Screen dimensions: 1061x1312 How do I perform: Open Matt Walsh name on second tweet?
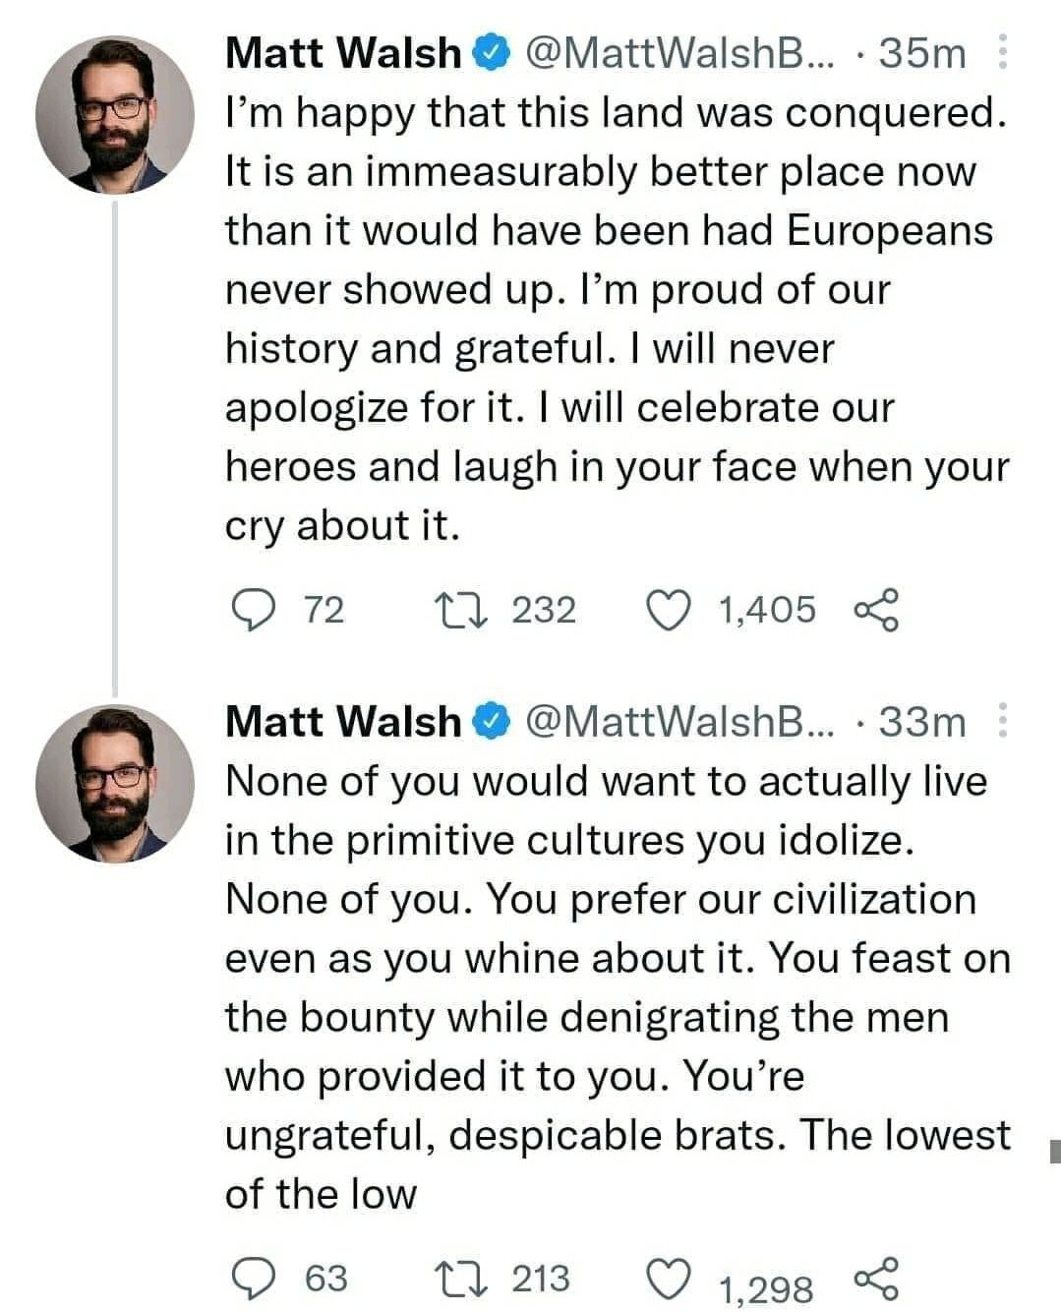[342, 722]
